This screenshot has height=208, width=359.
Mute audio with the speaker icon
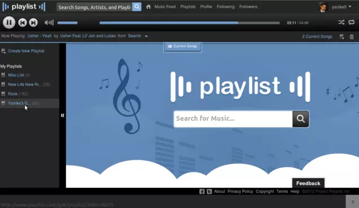pyautogui.click(x=49, y=22)
